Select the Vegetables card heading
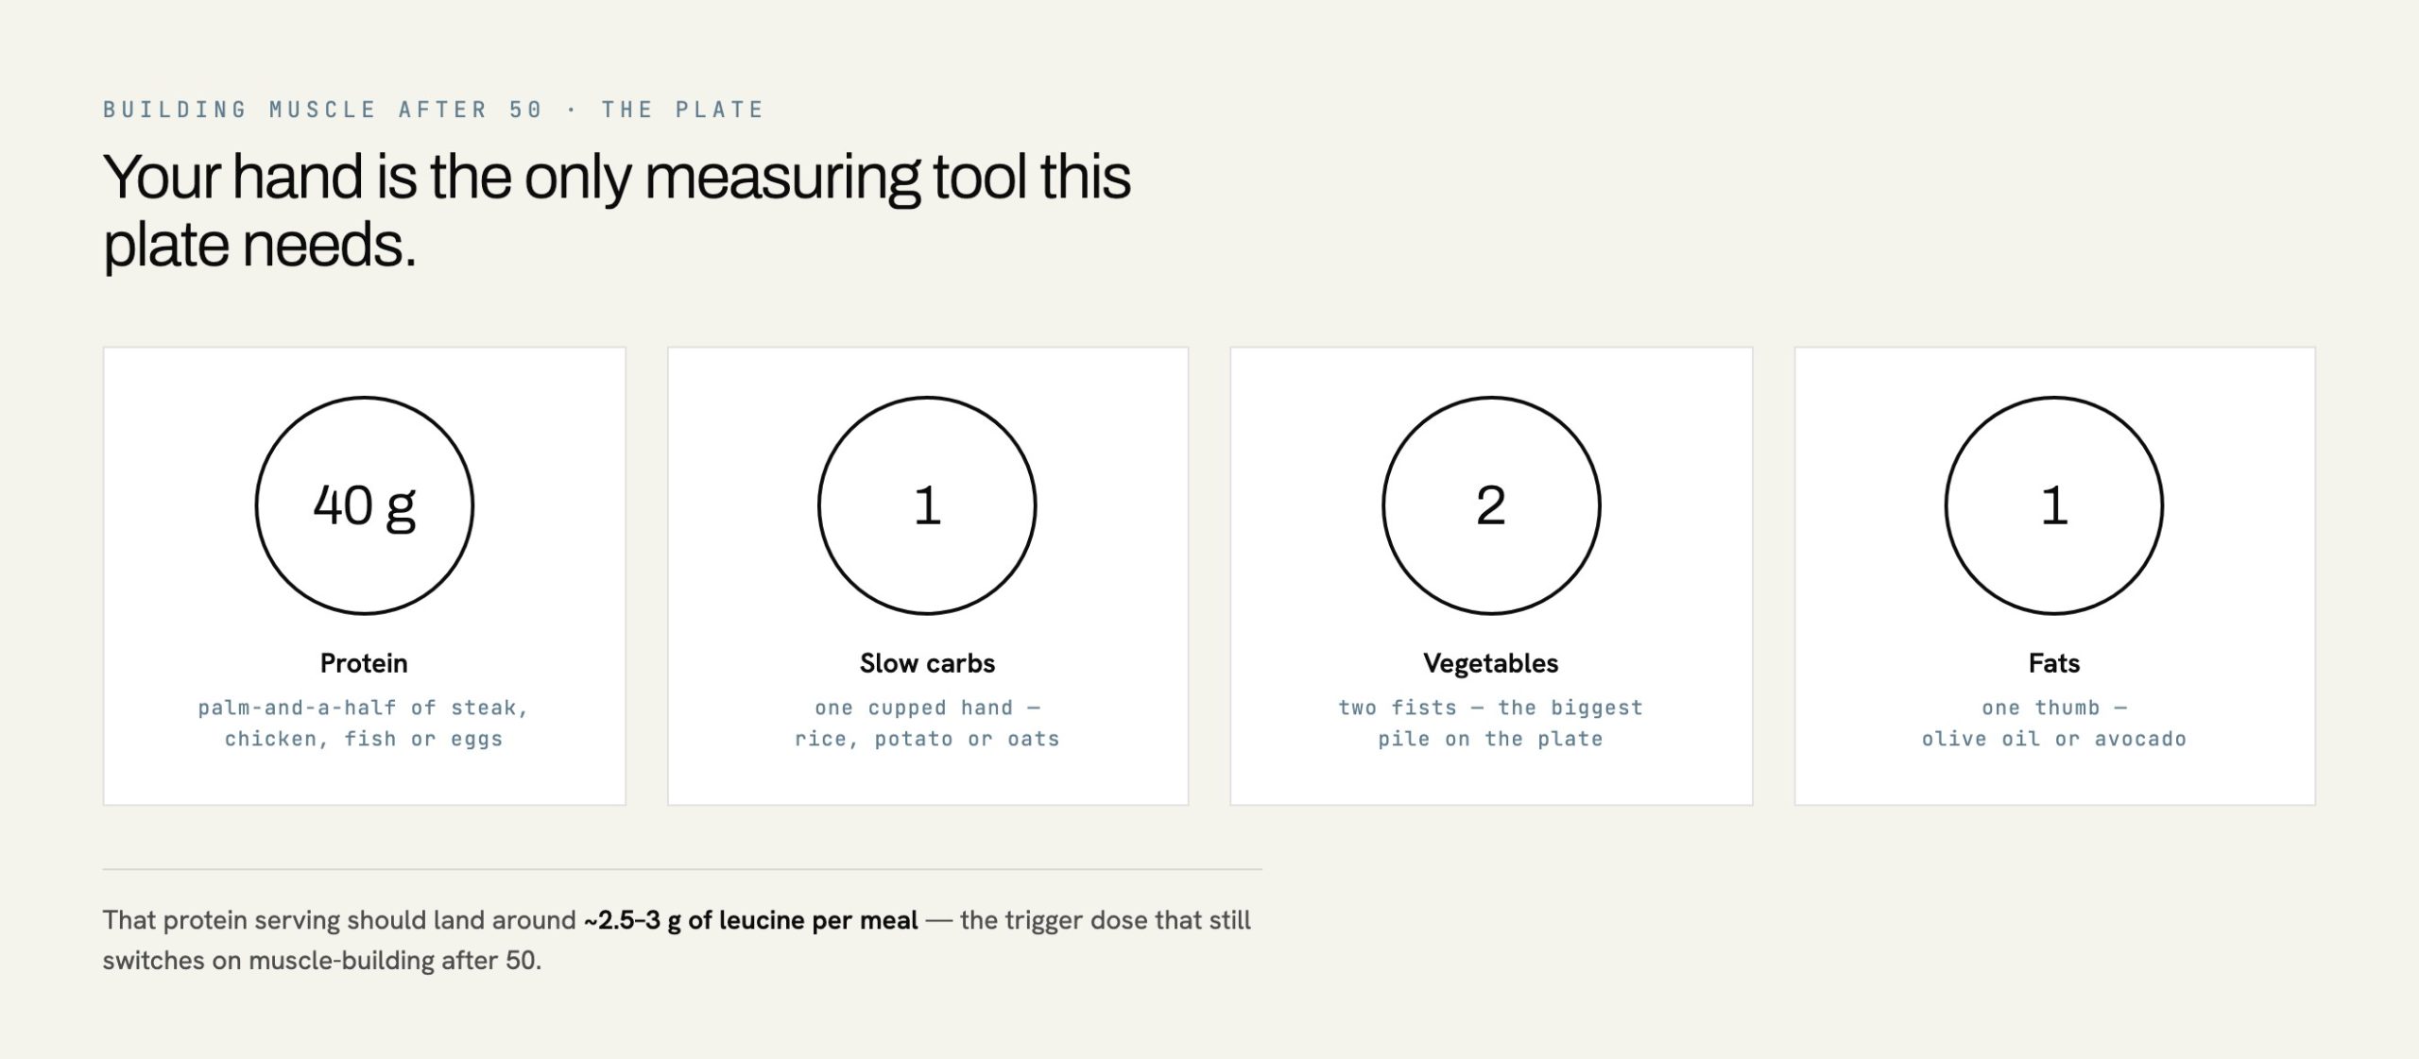 click(x=1491, y=663)
